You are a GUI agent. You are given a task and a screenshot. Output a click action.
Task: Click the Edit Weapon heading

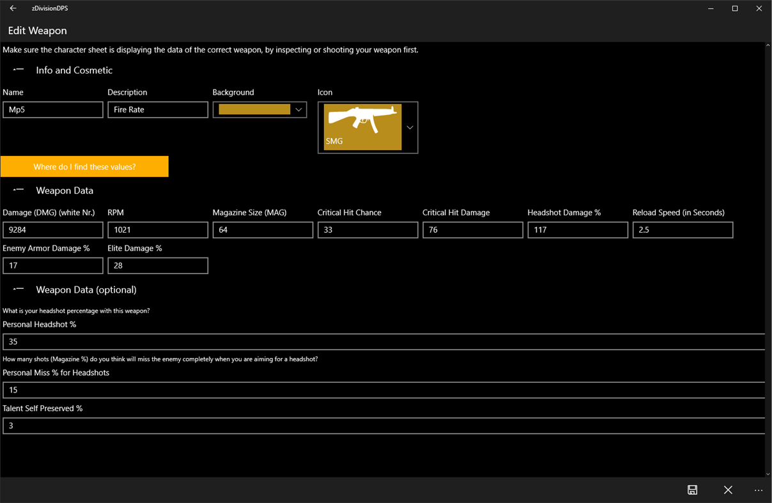pyautogui.click(x=37, y=30)
